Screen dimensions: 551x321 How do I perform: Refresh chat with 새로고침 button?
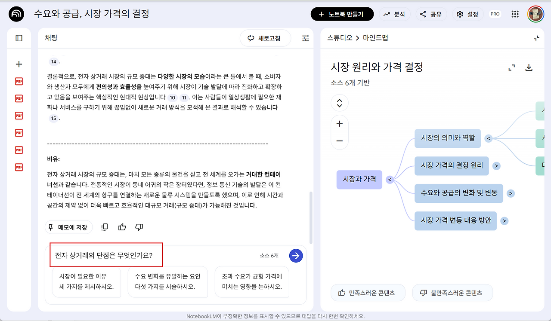(x=265, y=38)
